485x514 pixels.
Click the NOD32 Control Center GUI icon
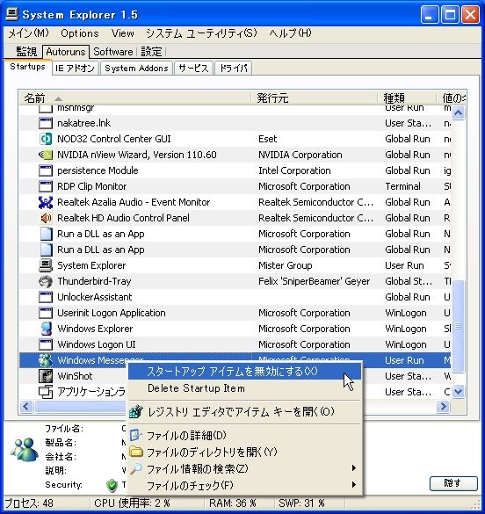tap(46, 139)
